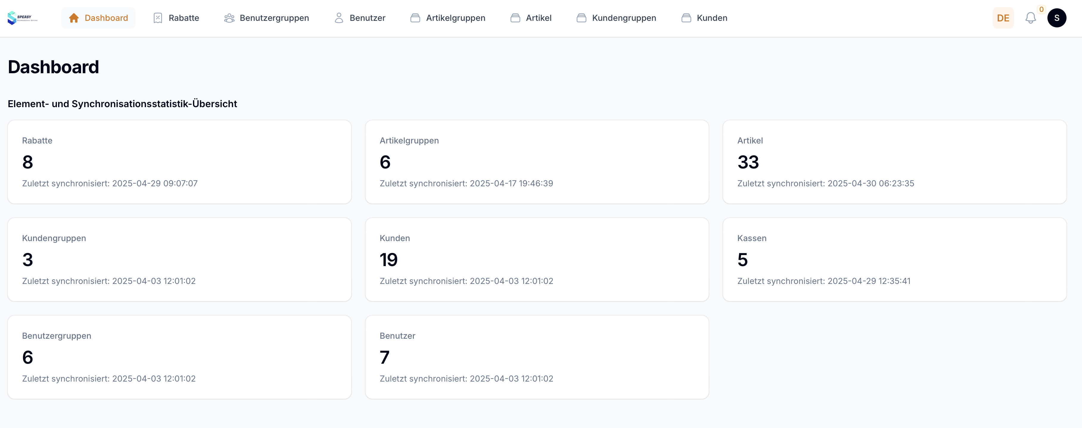Open the Rabatte navigation tab
1082x428 pixels.
176,18
